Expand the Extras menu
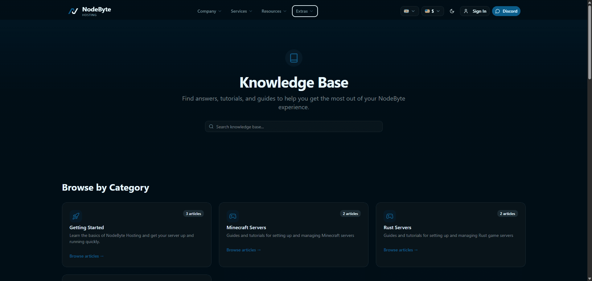This screenshot has height=281, width=592. pyautogui.click(x=305, y=11)
